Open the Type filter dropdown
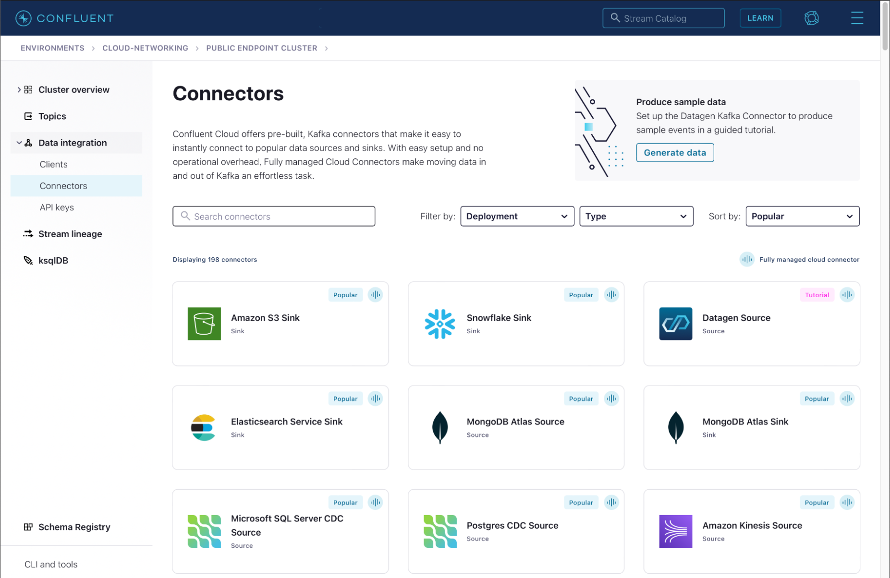This screenshot has width=890, height=578. coord(636,216)
